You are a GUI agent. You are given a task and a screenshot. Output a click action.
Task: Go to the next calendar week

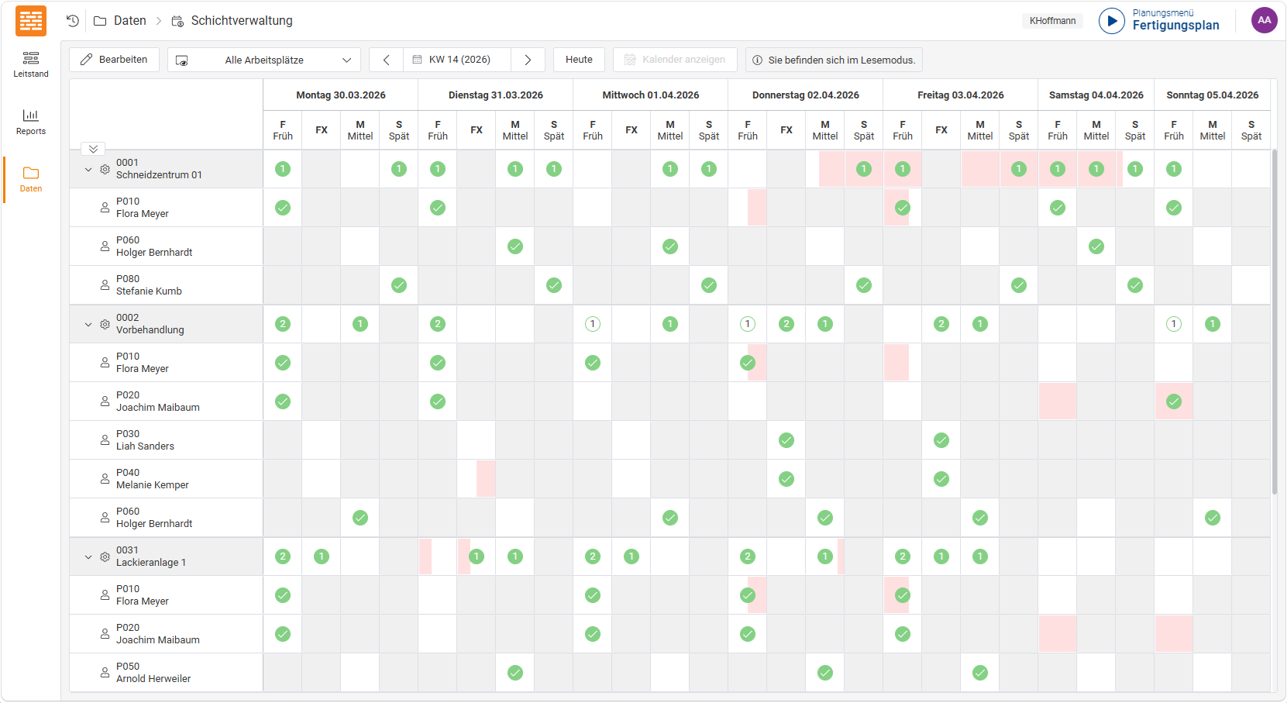point(528,60)
